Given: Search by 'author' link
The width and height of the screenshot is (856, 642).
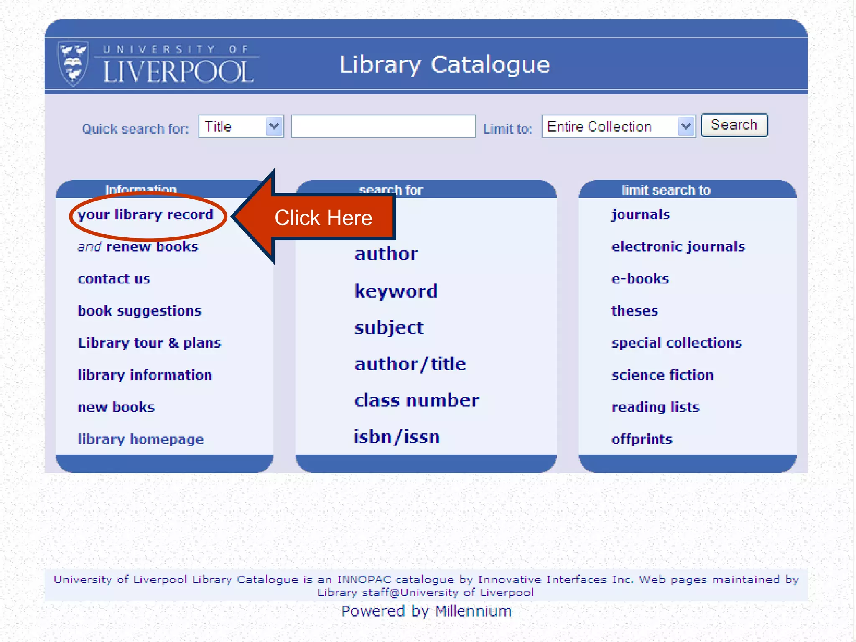Looking at the screenshot, I should pos(386,254).
